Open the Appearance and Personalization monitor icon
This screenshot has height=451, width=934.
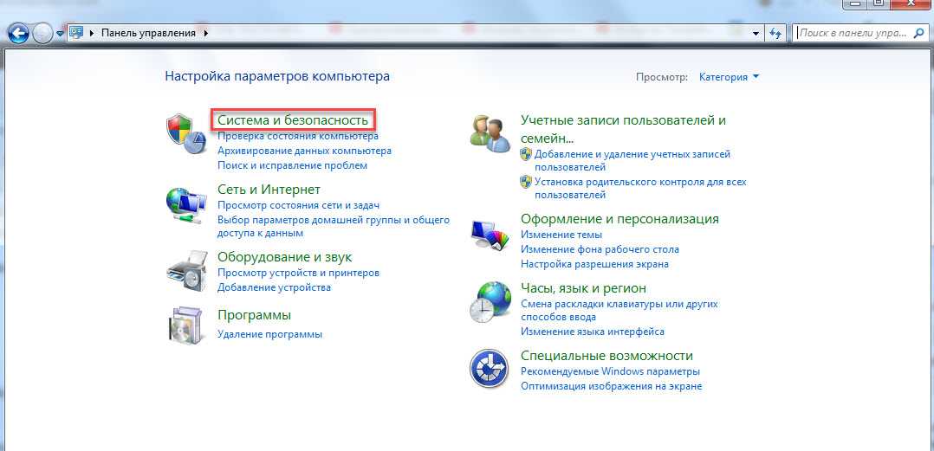(489, 234)
